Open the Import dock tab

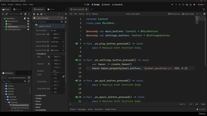click(17, 9)
